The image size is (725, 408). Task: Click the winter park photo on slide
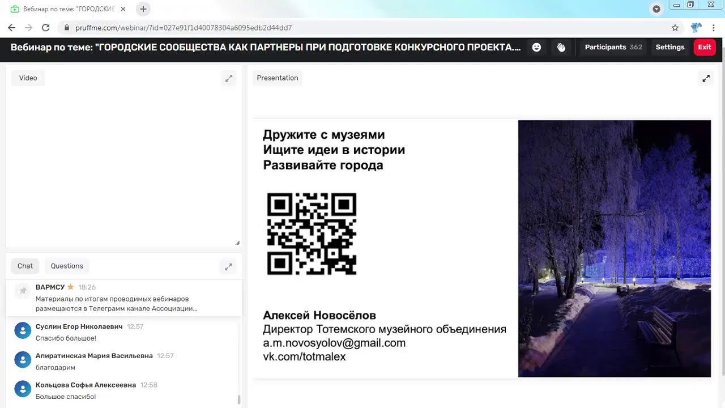(614, 248)
